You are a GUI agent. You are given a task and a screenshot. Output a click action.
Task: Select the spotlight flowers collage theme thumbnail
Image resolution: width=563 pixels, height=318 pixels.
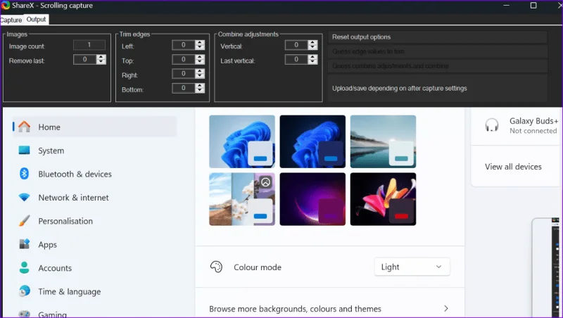(x=242, y=199)
